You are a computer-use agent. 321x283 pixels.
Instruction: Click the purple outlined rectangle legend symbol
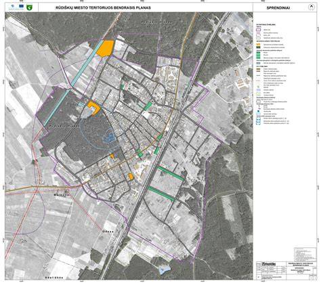pyautogui.click(x=258, y=30)
